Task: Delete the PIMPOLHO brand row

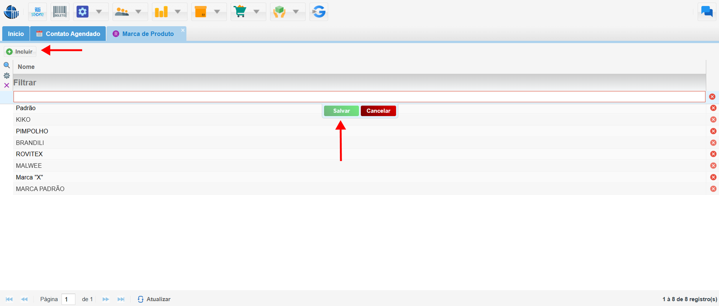Action: (713, 131)
